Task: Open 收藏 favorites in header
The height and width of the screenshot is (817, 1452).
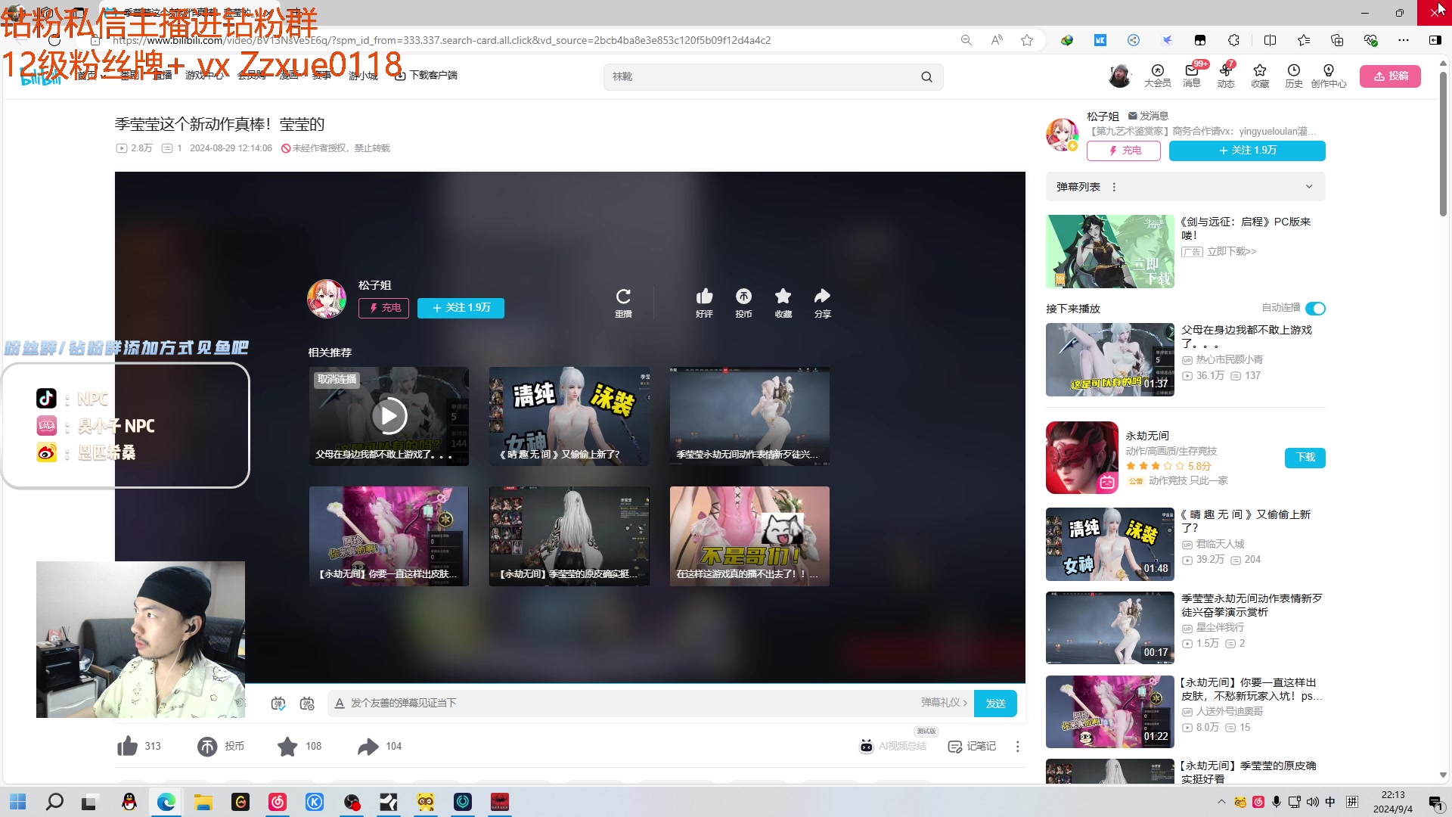Action: 1260,76
